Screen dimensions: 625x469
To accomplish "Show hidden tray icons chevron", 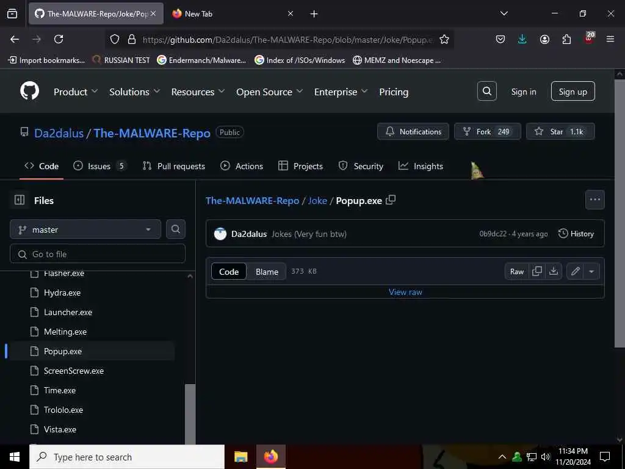I will tap(502, 457).
